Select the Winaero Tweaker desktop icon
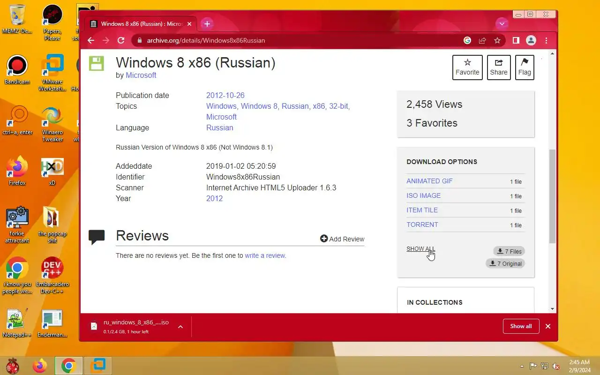 click(x=52, y=124)
